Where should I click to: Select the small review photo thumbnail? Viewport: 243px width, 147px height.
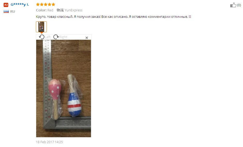[41, 27]
